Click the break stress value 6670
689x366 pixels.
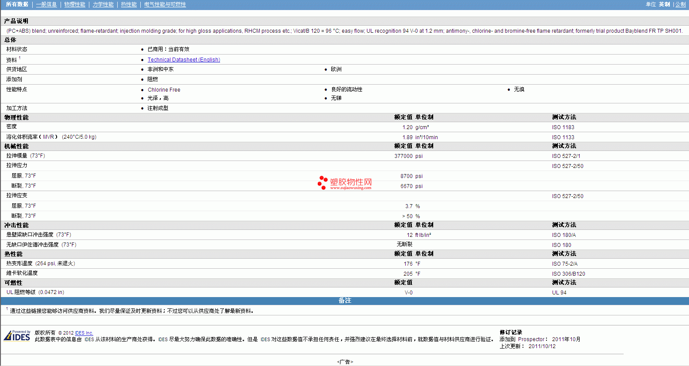point(407,186)
